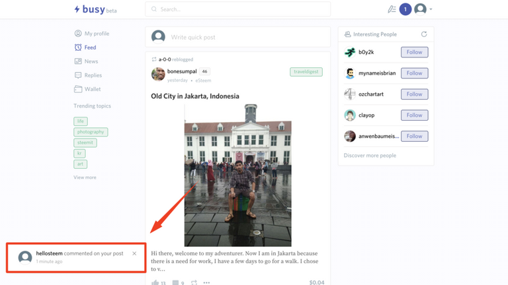Open the eSteem app link
This screenshot has height=285, width=508.
tap(203, 80)
